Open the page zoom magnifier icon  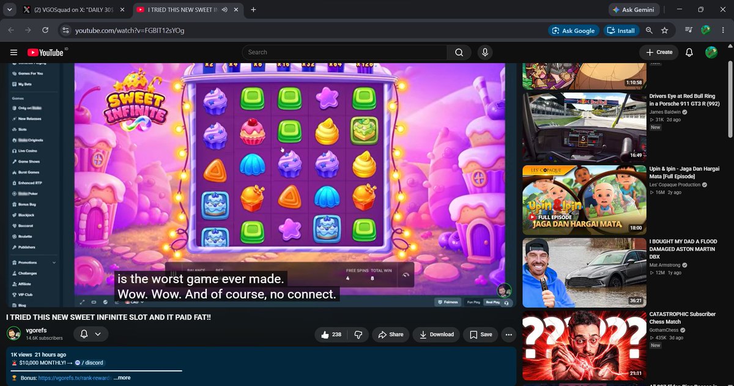coord(649,30)
